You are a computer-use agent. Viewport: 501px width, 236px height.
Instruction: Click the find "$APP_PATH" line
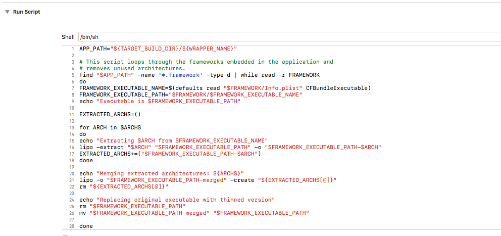pos(199,75)
